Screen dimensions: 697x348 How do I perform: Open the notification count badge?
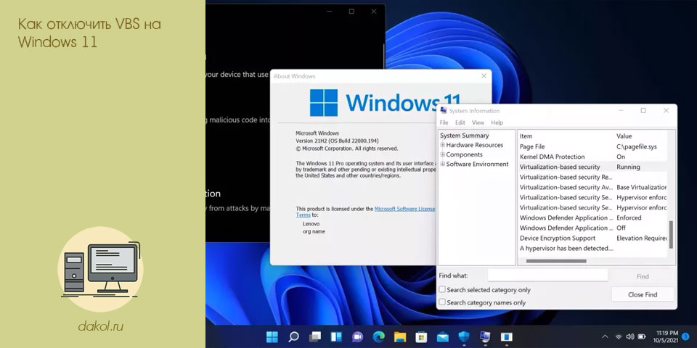686,337
